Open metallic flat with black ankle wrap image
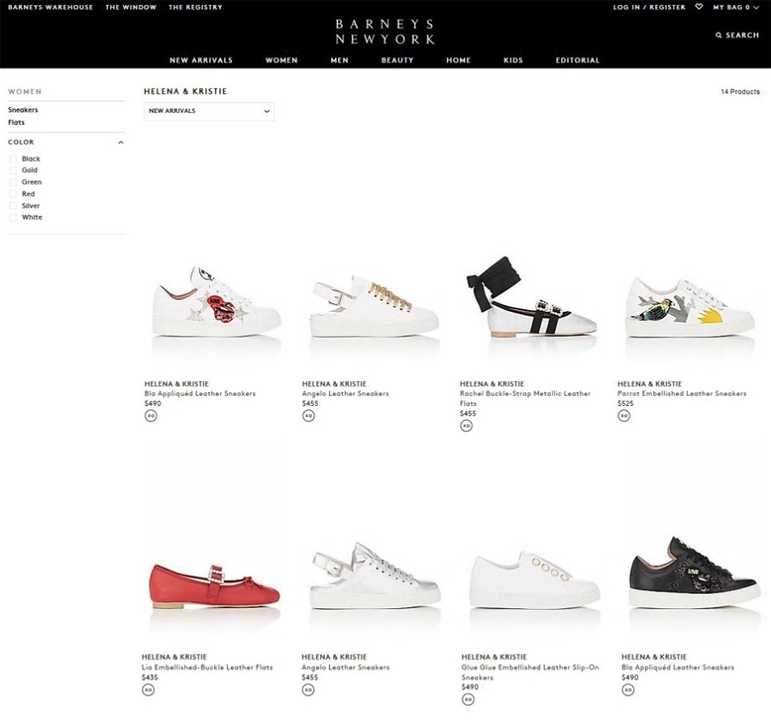771x722 pixels. [x=531, y=296]
